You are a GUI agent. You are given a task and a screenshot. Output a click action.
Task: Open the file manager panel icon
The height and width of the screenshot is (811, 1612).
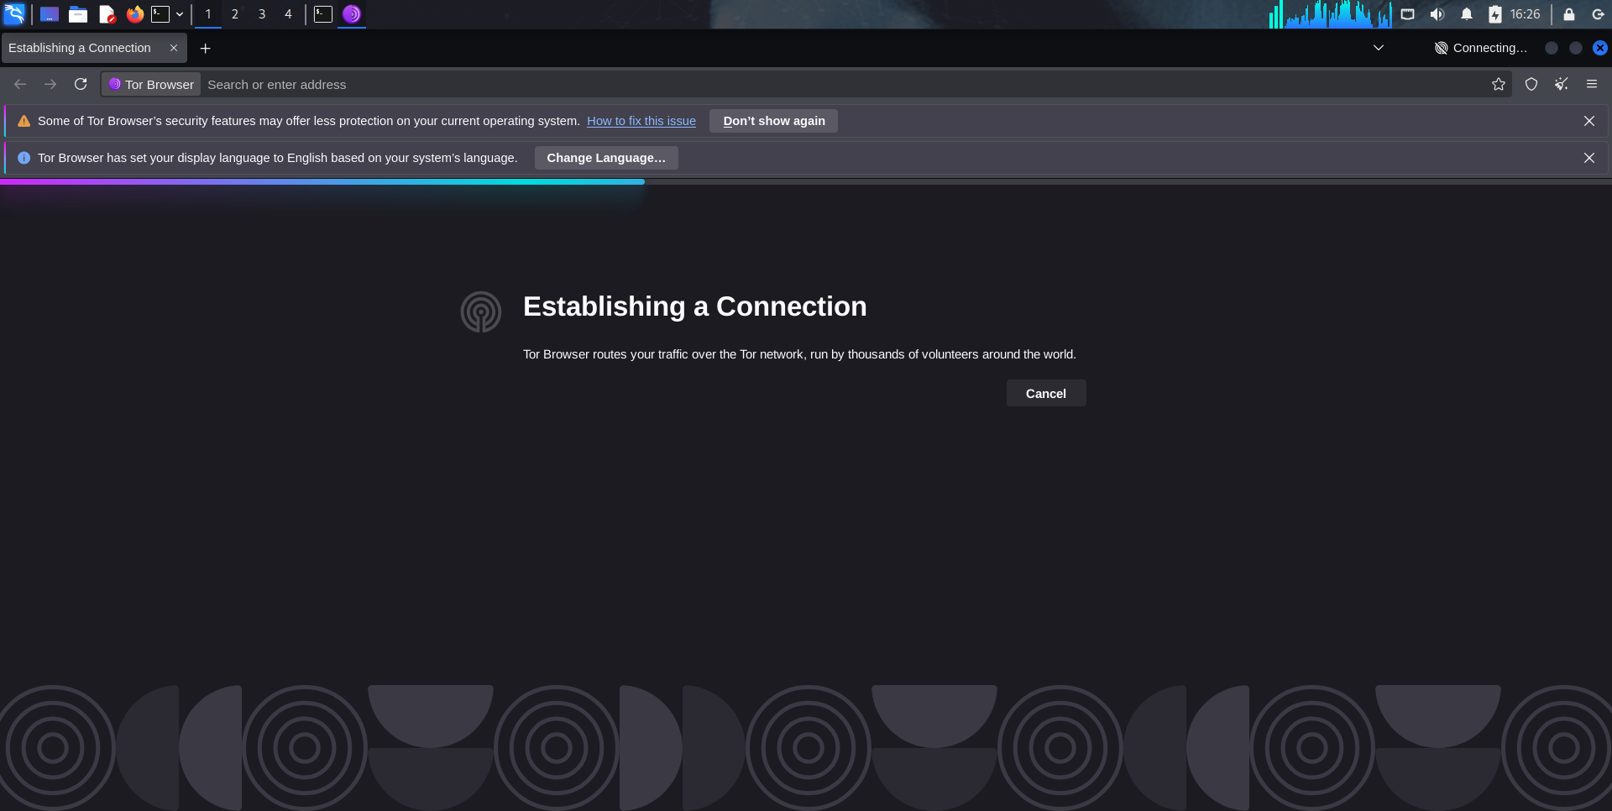coord(78,14)
